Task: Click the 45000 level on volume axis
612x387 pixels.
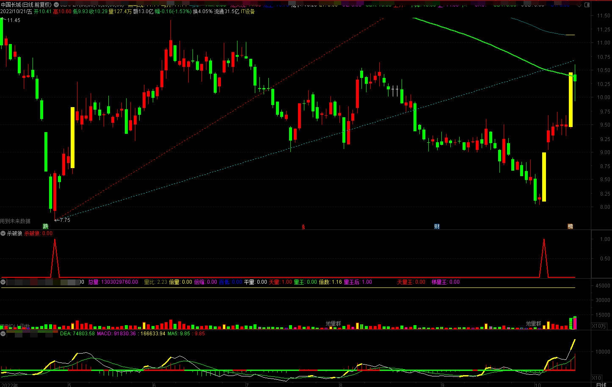Action: point(603,286)
